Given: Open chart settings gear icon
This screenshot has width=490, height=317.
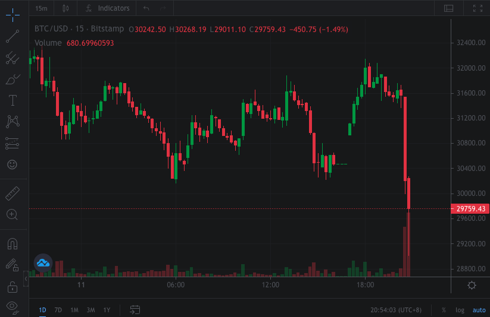Looking at the screenshot, I should point(472,286).
